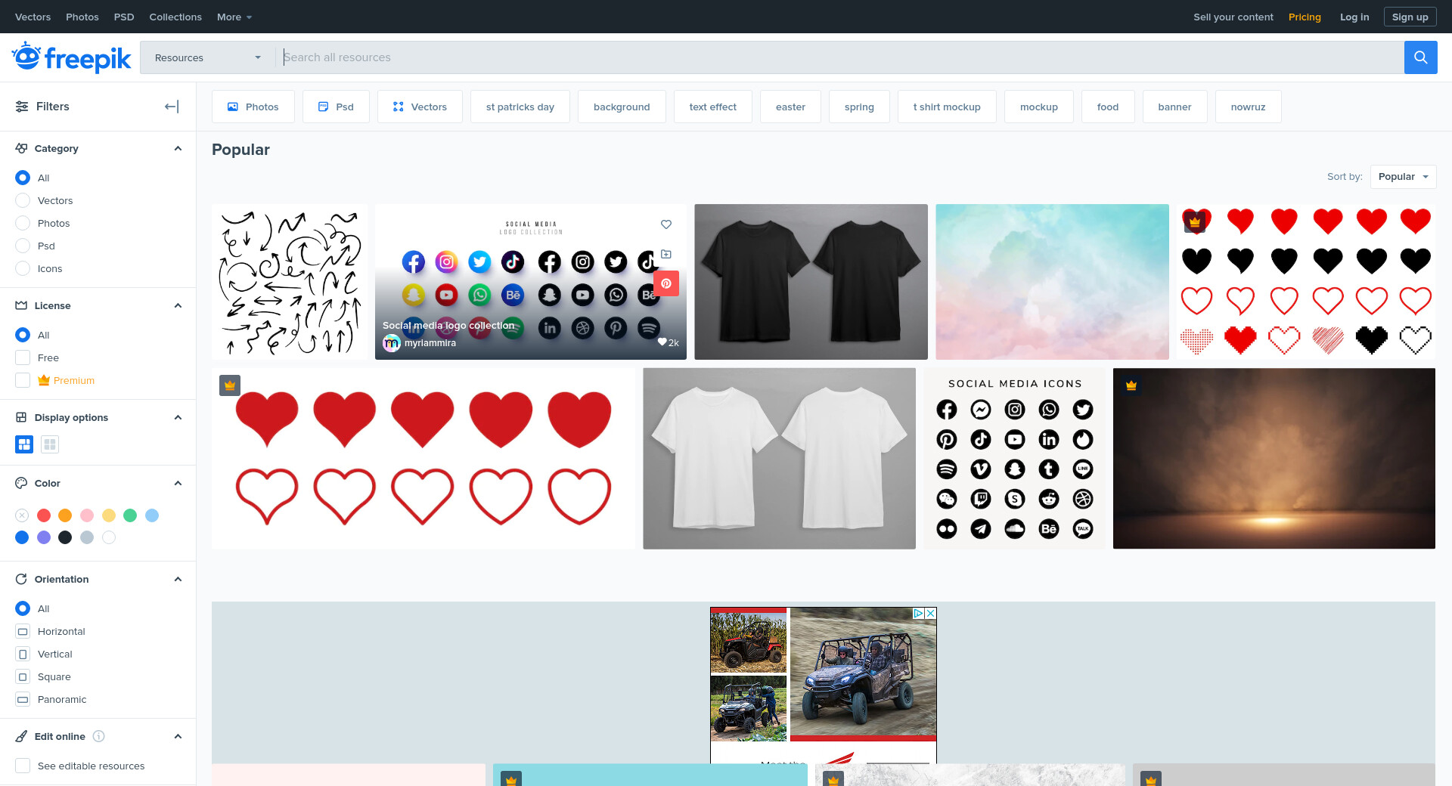Open the Sort by Popular dropdown
Screen dimensions: 1452x786
[x=1403, y=177]
